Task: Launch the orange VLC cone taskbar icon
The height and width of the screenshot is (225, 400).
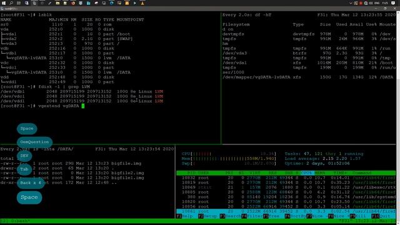Action: coord(142,3)
